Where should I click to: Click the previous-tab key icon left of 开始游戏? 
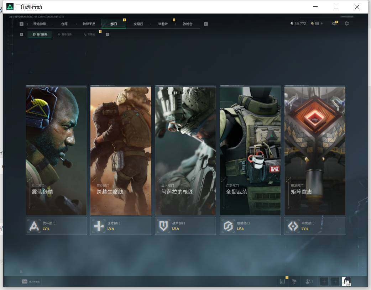click(x=21, y=24)
